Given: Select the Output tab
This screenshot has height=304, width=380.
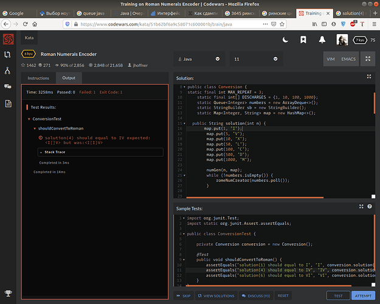Looking at the screenshot, I should (x=69, y=78).
